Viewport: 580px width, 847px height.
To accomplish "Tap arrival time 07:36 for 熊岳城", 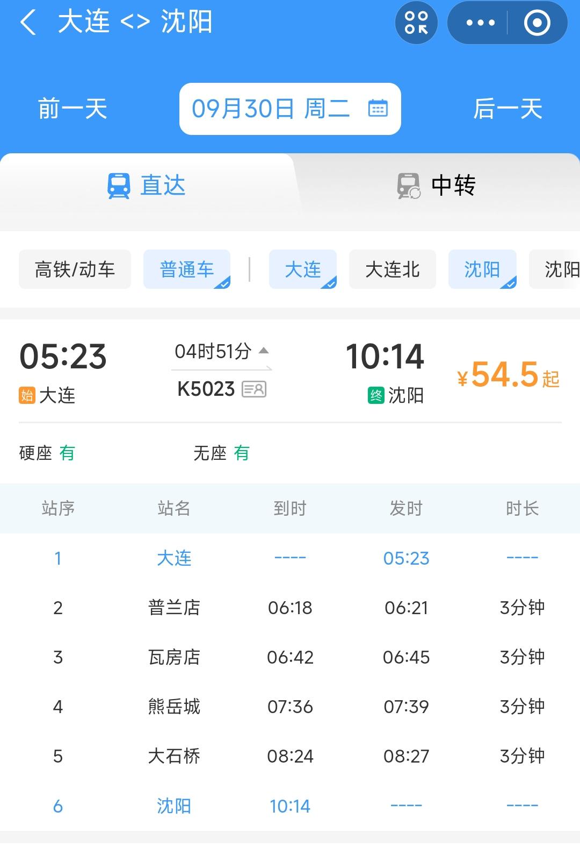I will pos(290,707).
